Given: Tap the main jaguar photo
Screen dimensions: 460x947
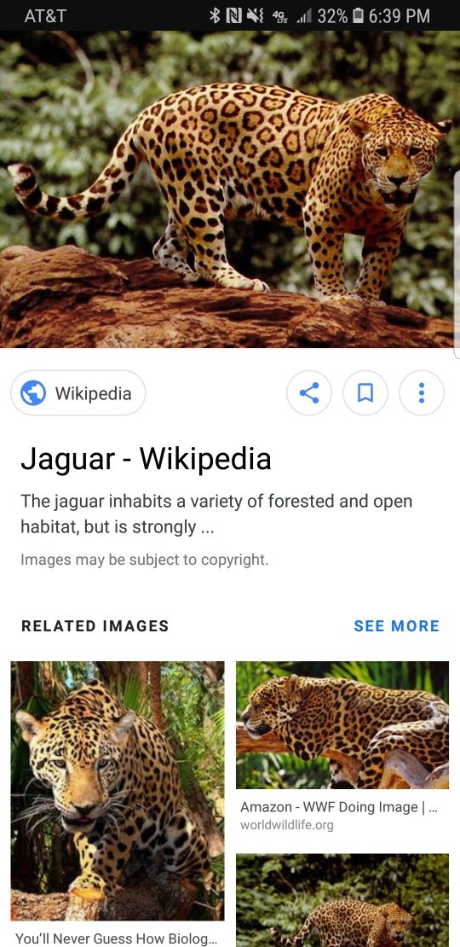Looking at the screenshot, I should click(230, 189).
